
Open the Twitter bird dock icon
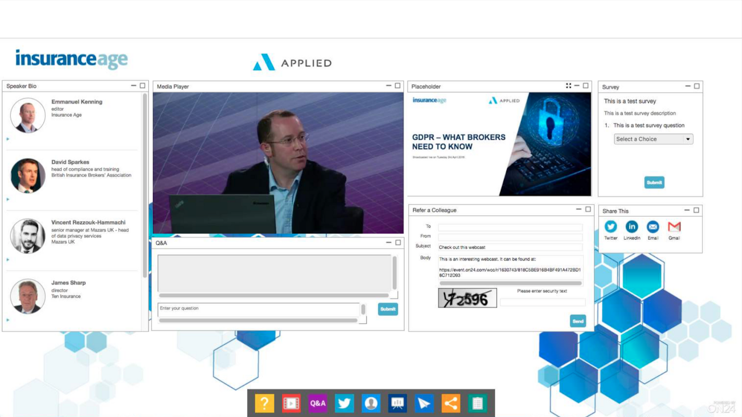[x=344, y=402]
